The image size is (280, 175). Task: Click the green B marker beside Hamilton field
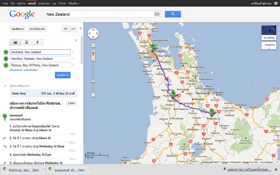[x=6, y=59]
